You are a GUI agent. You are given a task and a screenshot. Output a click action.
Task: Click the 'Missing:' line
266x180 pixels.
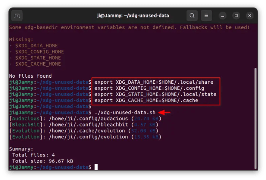point(21,39)
